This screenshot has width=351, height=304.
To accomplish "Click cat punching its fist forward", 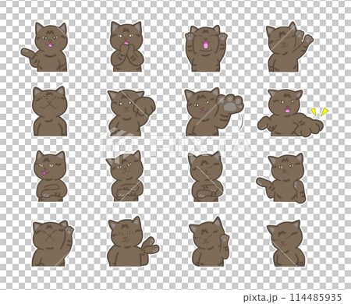I will pyautogui.click(x=132, y=112).
